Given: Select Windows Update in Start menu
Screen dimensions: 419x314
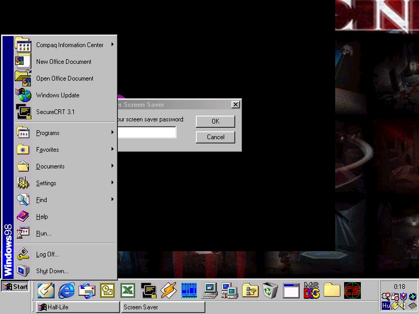Looking at the screenshot, I should 65,95.
